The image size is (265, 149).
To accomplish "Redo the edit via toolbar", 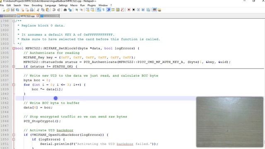I will click(x=59, y=10).
